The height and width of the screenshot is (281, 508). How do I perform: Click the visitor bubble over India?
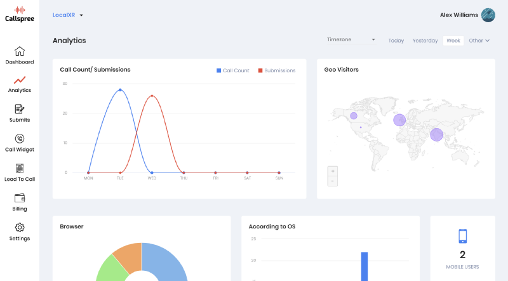click(436, 134)
